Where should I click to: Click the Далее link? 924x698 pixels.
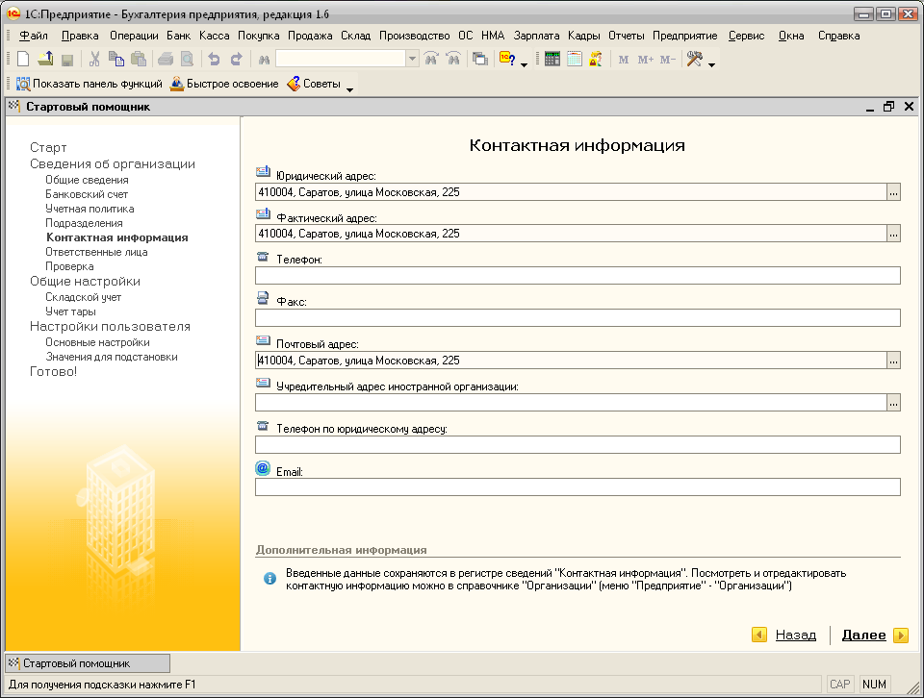click(x=864, y=636)
